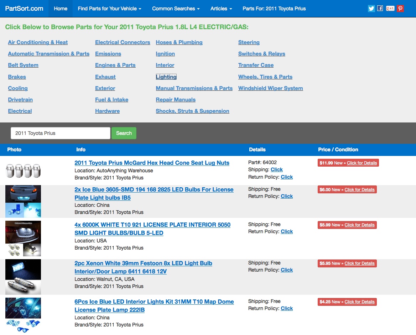The height and width of the screenshot is (335, 416).
Task: Click the Google +1 icon
Action: click(x=390, y=9)
